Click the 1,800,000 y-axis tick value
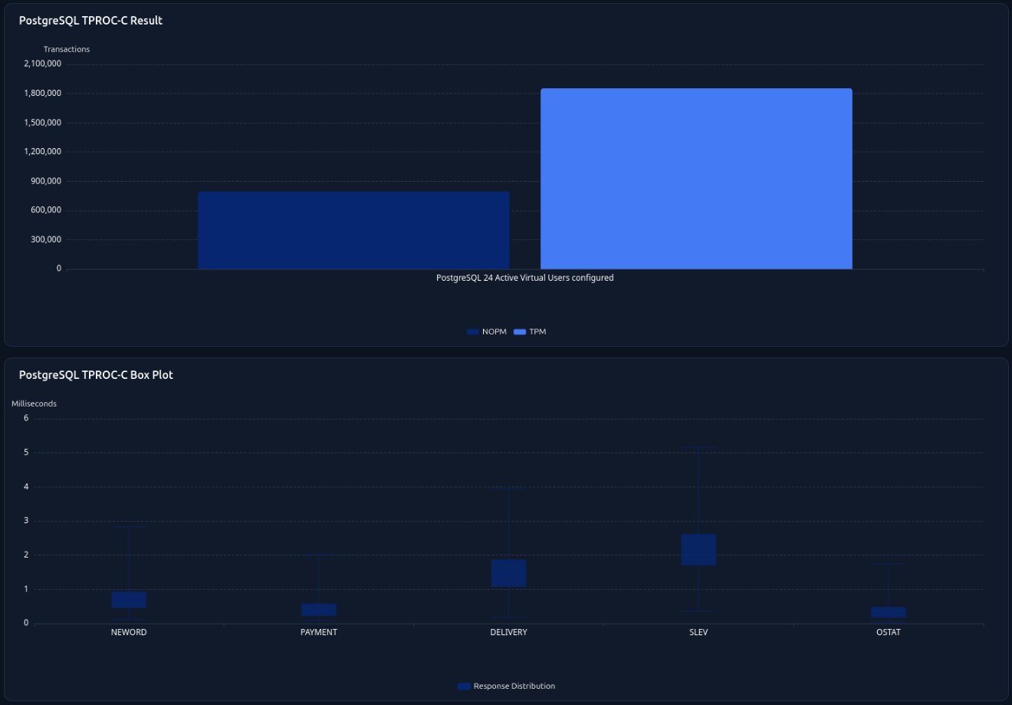 [x=42, y=93]
